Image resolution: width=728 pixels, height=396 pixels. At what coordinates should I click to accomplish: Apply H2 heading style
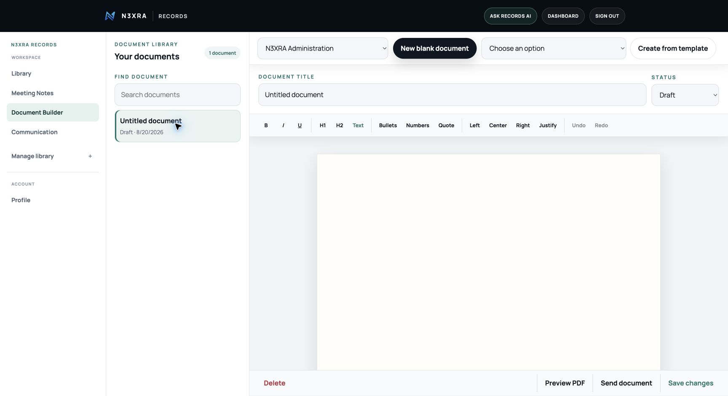(340, 126)
